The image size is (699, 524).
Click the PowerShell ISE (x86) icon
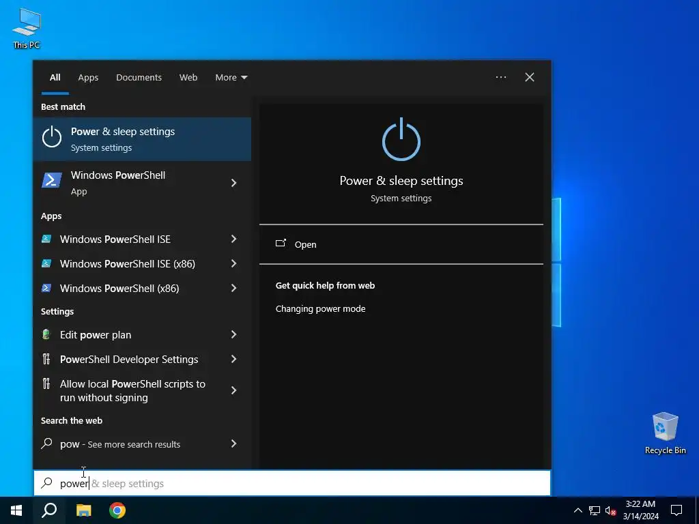(x=46, y=263)
